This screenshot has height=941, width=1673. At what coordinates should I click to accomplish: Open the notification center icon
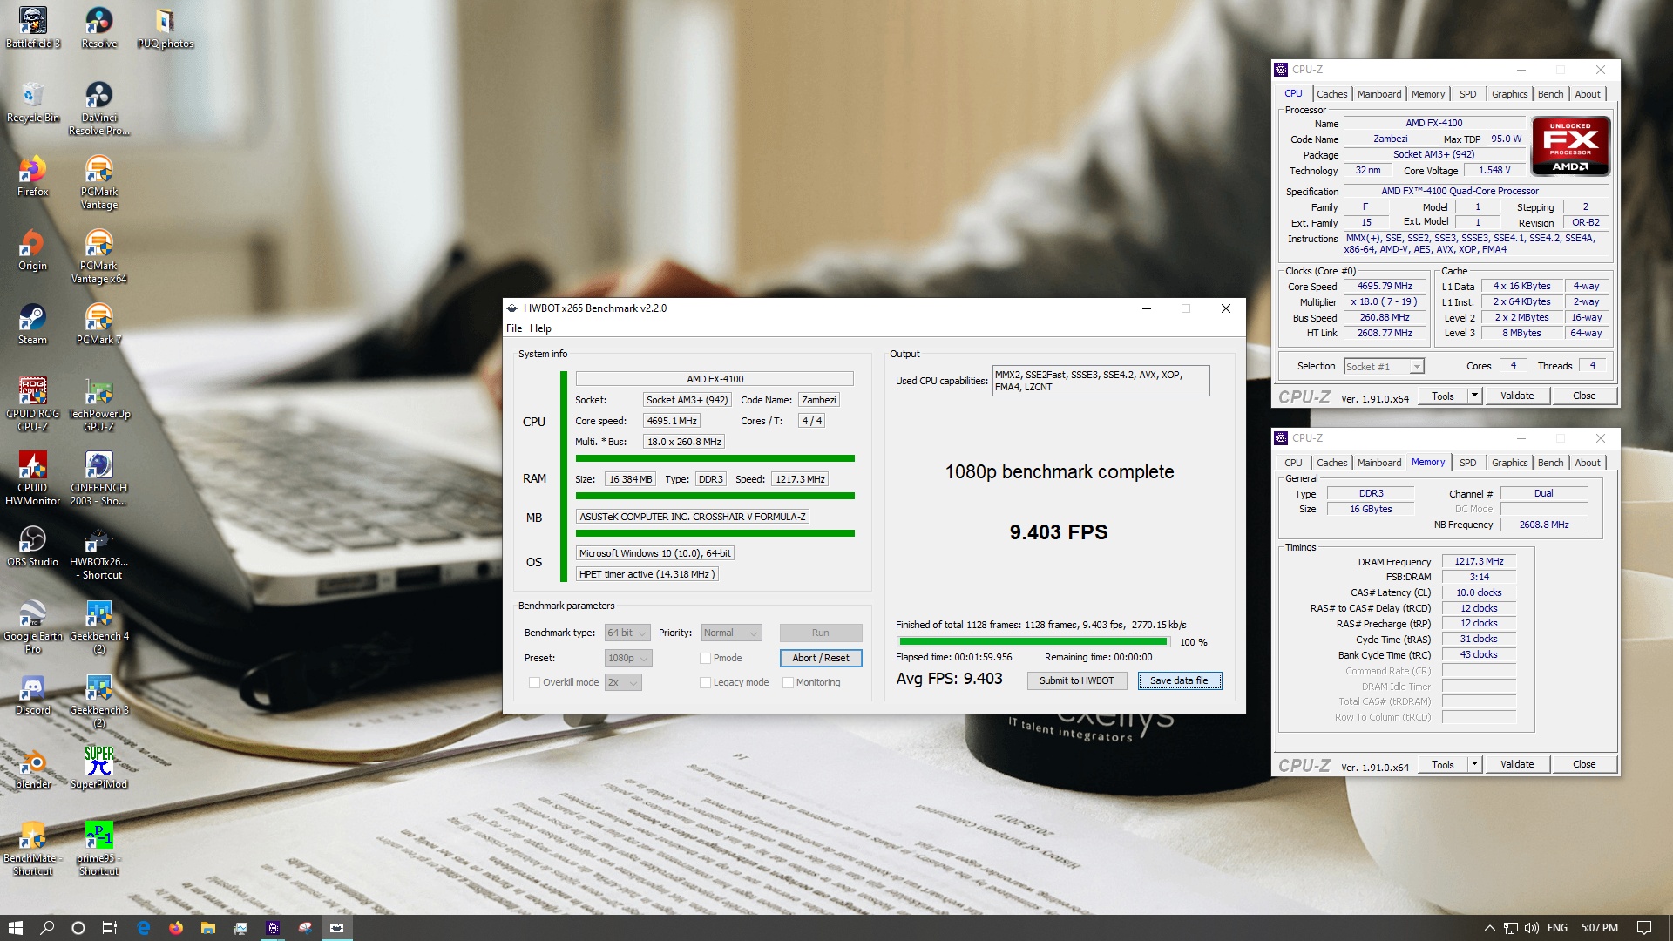(x=1644, y=928)
